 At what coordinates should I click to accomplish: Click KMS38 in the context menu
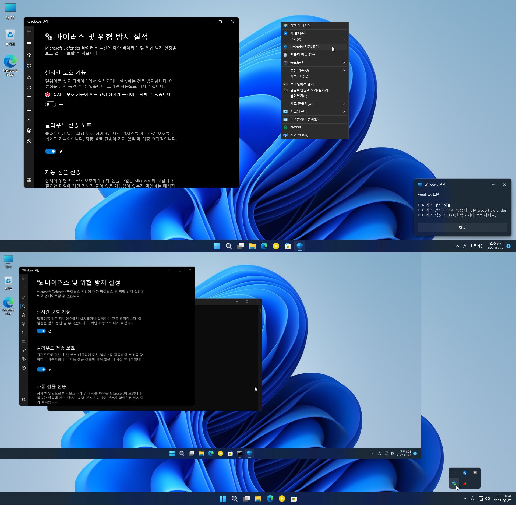314,127
